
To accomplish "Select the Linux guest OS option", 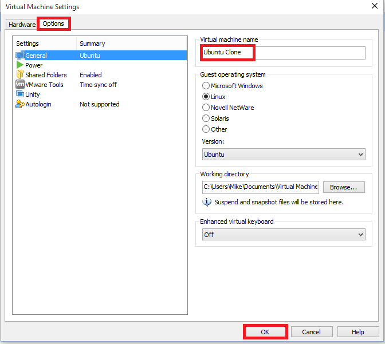I will click(x=206, y=97).
